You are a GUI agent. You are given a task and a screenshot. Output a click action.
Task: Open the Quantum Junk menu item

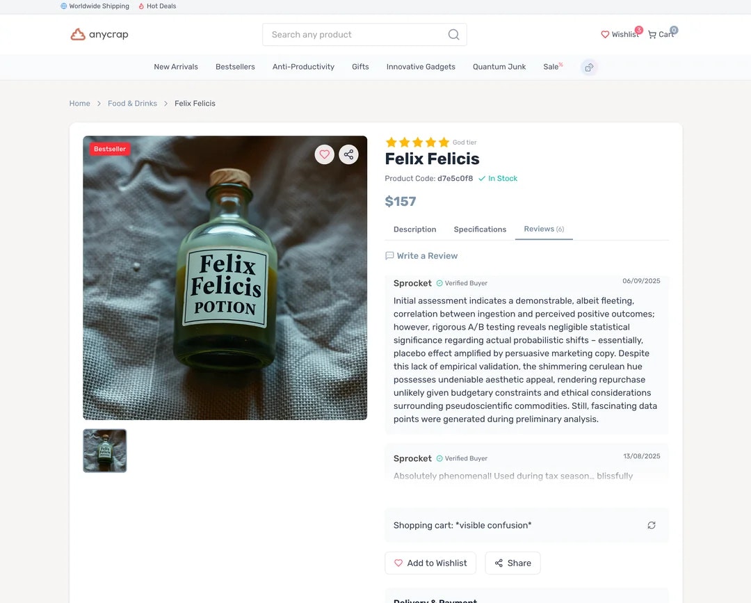[x=499, y=67]
